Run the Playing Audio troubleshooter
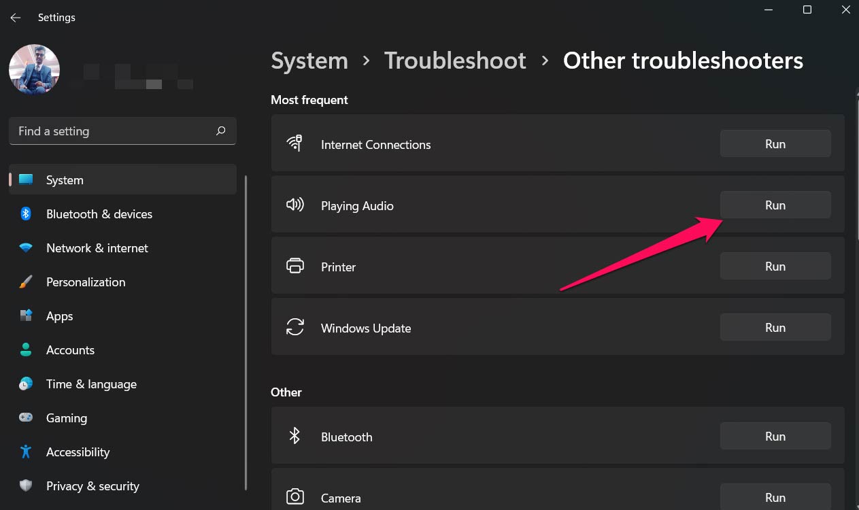 [x=775, y=205]
